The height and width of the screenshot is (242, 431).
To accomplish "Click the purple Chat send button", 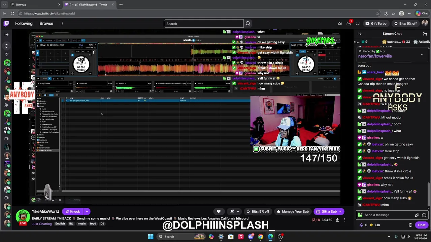I will coord(422,225).
